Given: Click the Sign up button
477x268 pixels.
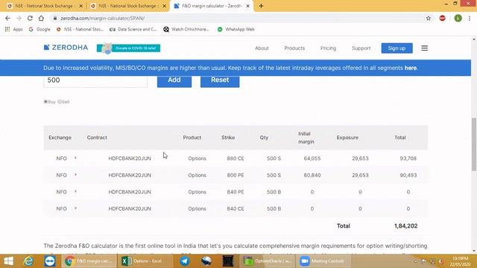Looking at the screenshot, I should coord(397,48).
